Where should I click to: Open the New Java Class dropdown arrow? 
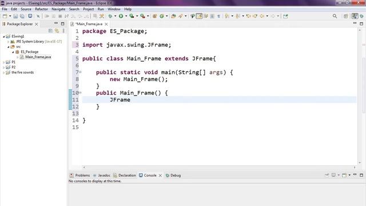pyautogui.click(x=166, y=16)
